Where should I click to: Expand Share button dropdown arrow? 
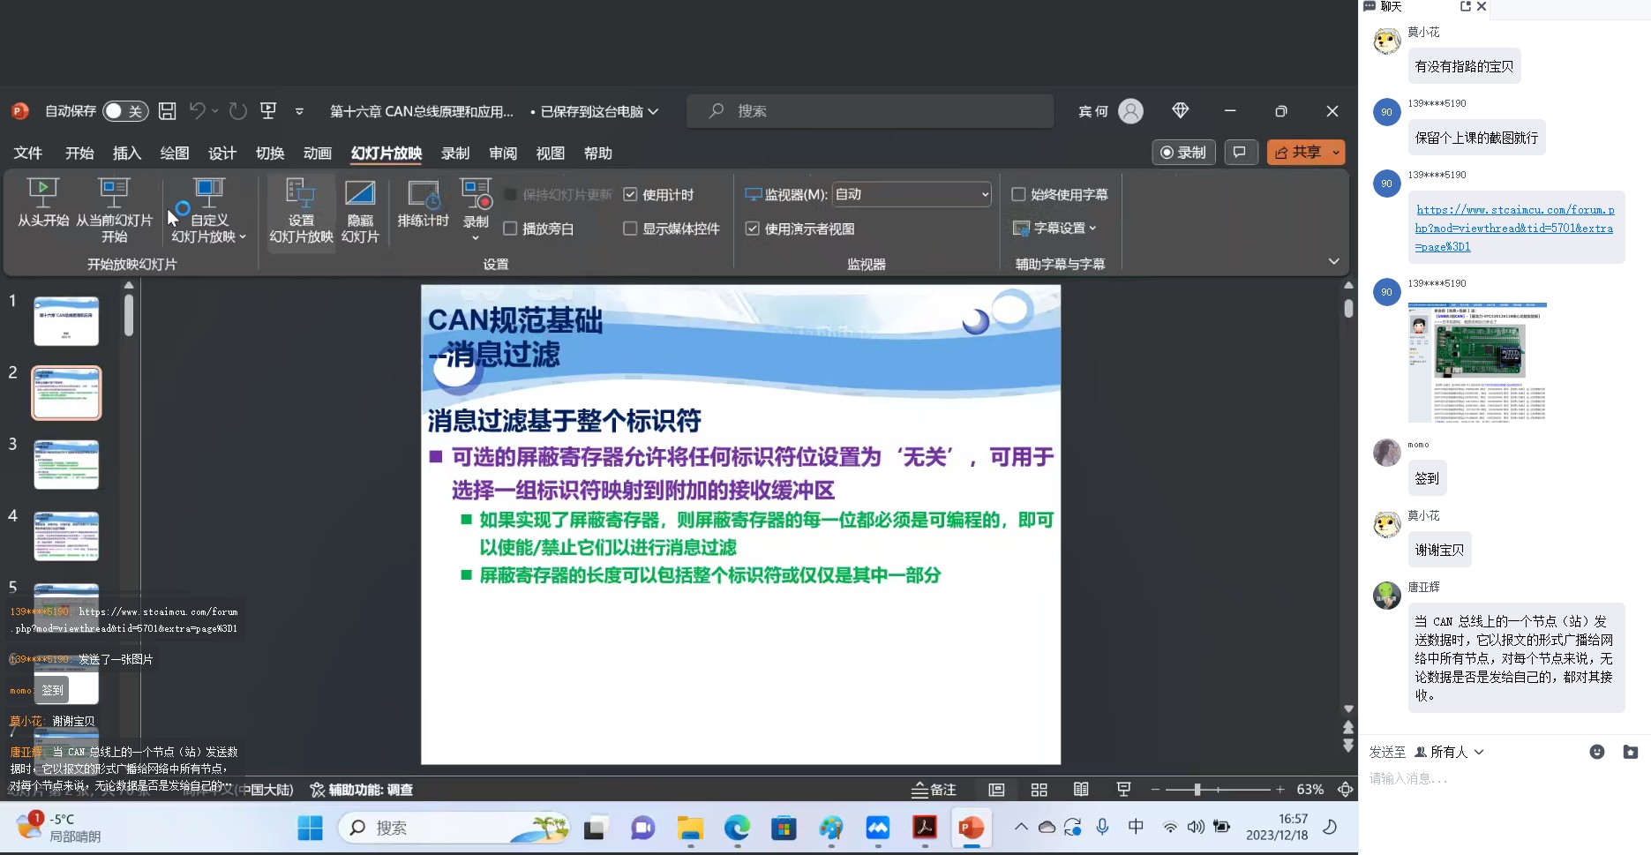click(1337, 153)
